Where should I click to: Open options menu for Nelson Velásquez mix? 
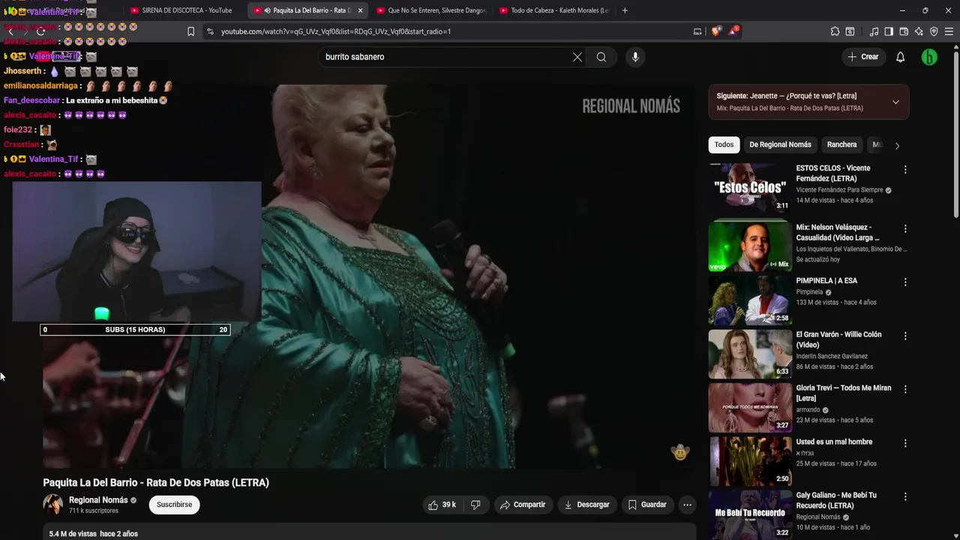click(x=905, y=229)
